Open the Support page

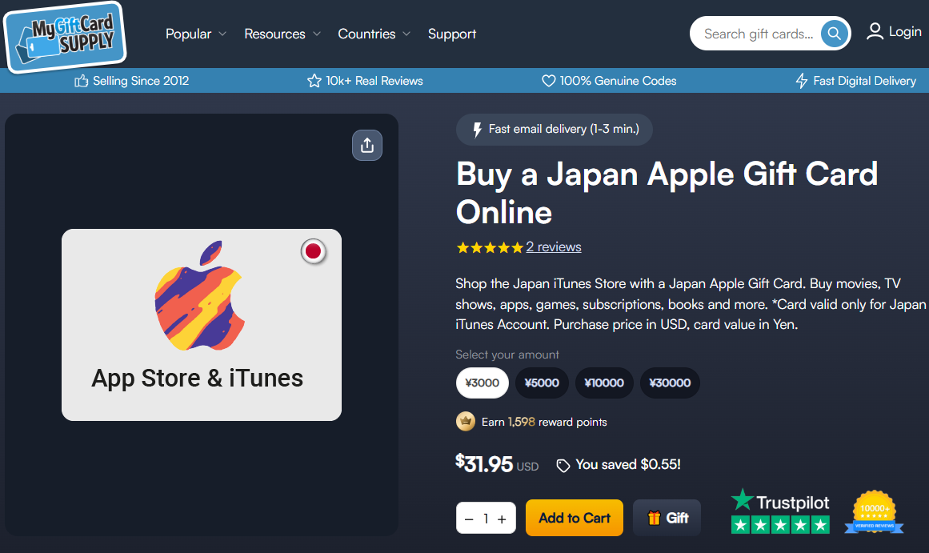[x=452, y=34]
